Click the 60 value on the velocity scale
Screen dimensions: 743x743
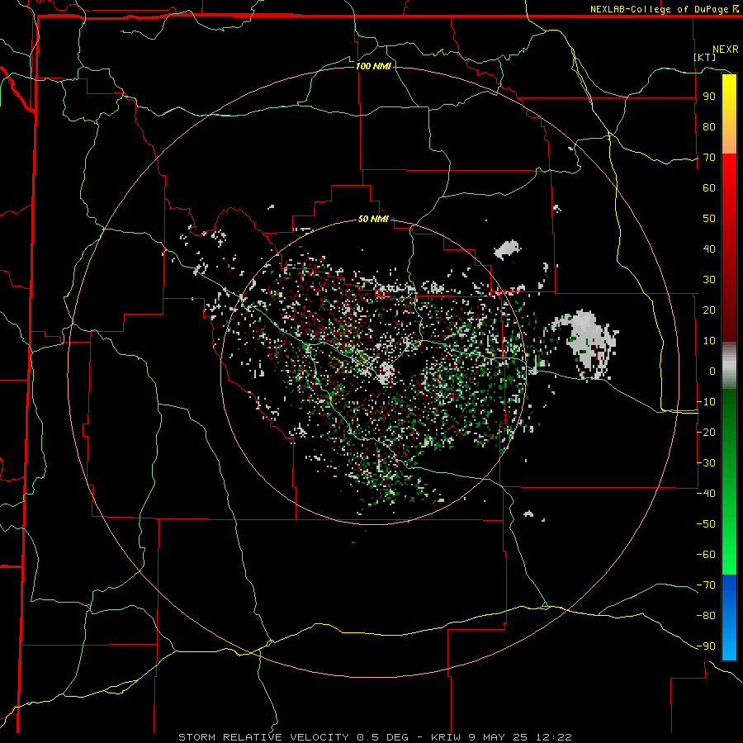coord(709,188)
